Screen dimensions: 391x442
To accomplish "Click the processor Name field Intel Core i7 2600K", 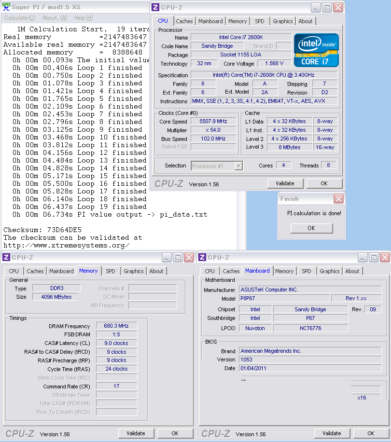I will [241, 37].
